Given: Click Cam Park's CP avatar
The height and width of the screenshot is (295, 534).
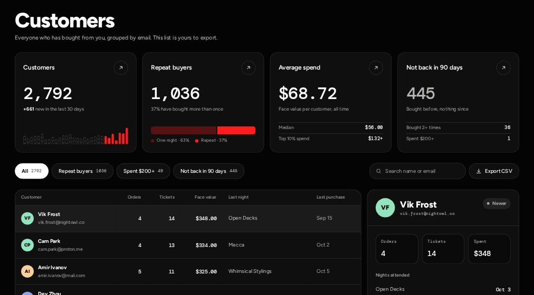Looking at the screenshot, I should 27,245.
